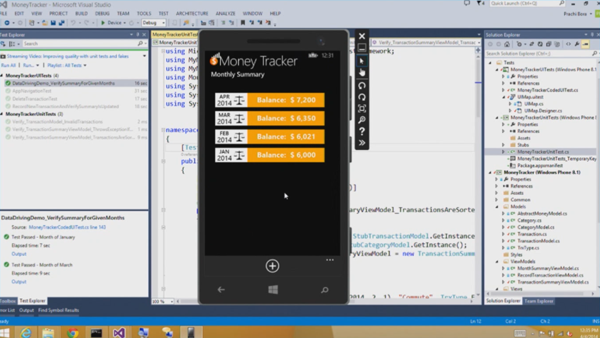Viewport: 600px width, 338px height.
Task: Click the Refresh icon in Solution Explorer
Action: (540, 44)
